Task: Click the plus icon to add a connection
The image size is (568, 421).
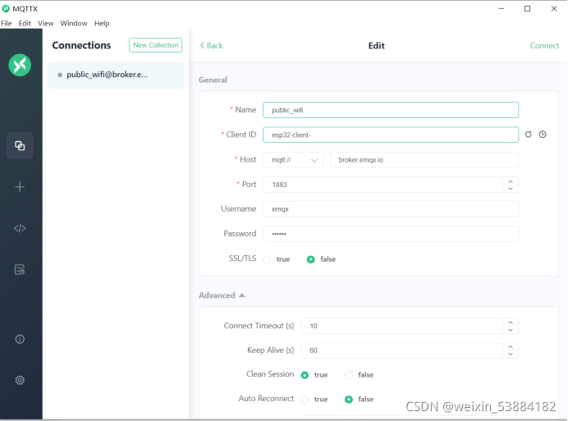Action: point(20,187)
